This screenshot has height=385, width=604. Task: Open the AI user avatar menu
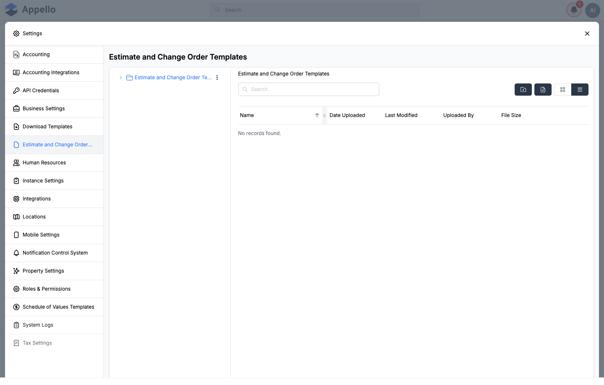pos(593,10)
